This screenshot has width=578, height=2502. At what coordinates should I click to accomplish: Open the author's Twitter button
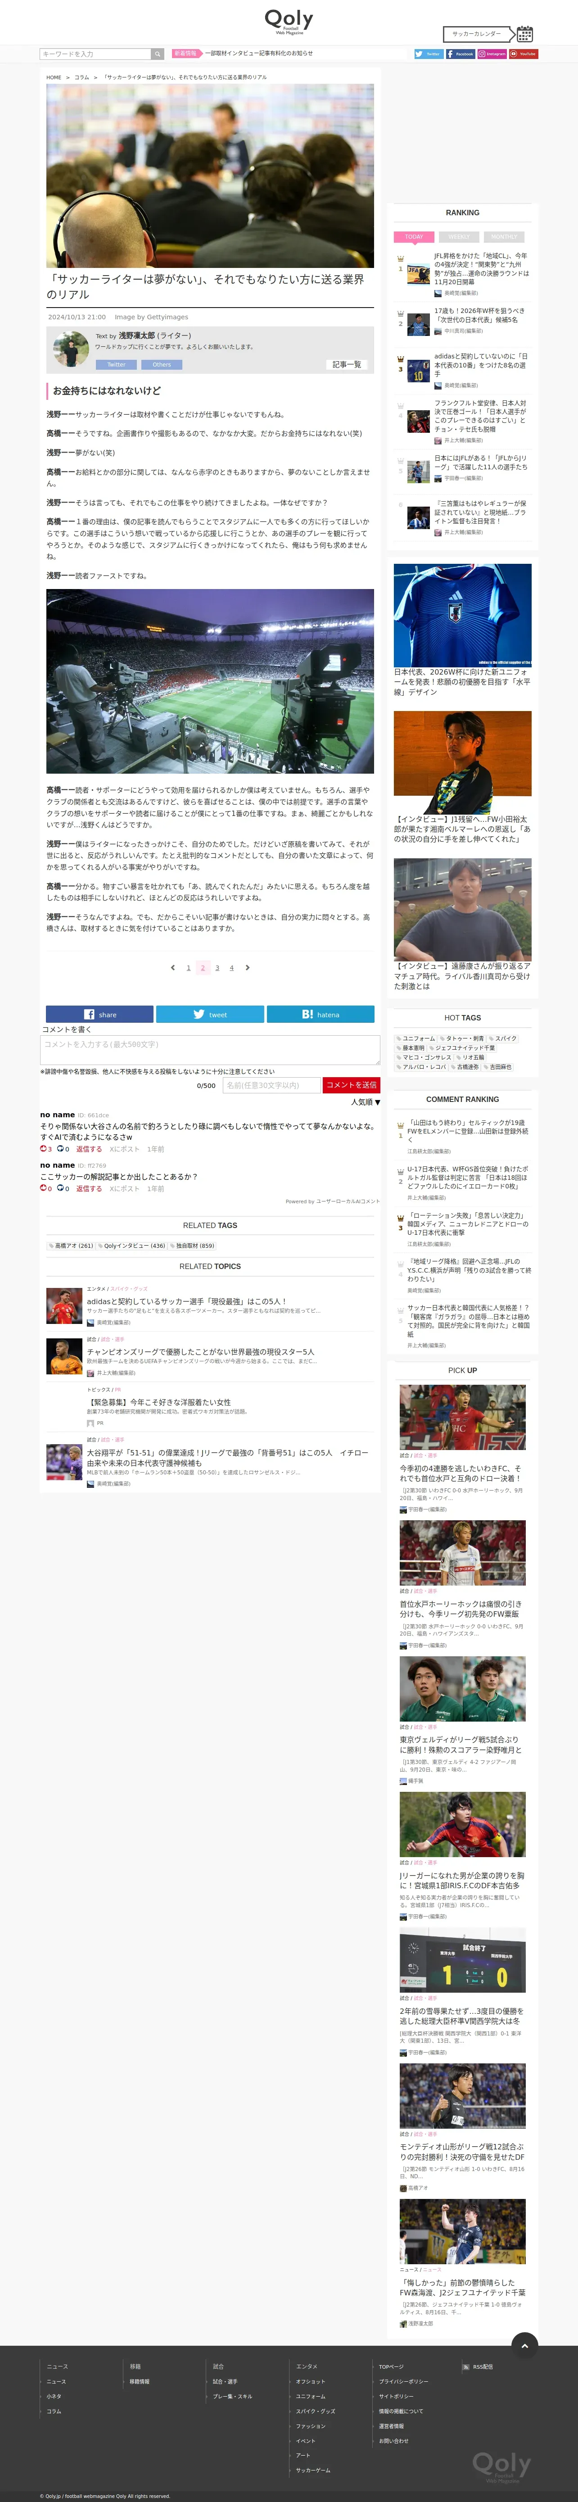click(116, 364)
